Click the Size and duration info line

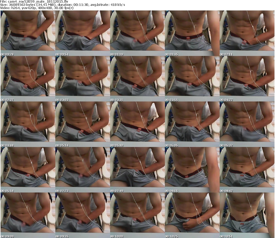coord(62,5)
